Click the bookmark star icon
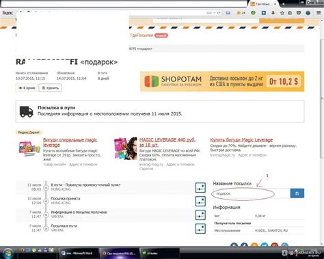This screenshot has height=259, width=324. click(282, 13)
